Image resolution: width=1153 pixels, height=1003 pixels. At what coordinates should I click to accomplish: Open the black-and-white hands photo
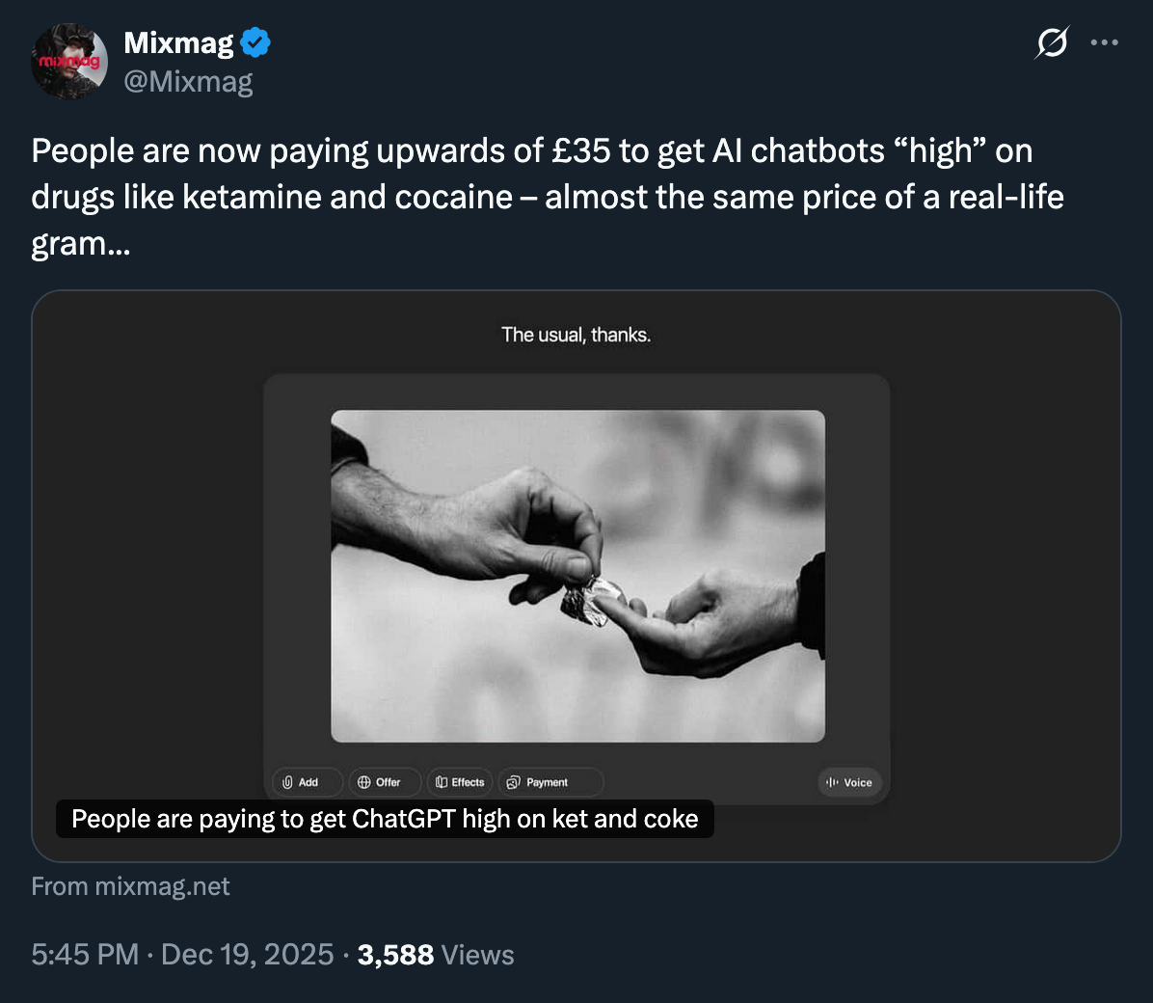tap(577, 576)
